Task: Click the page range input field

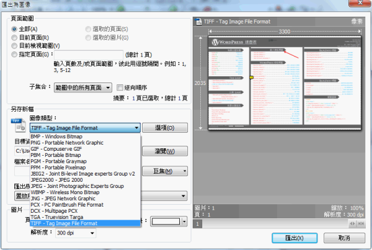Action: point(89,55)
